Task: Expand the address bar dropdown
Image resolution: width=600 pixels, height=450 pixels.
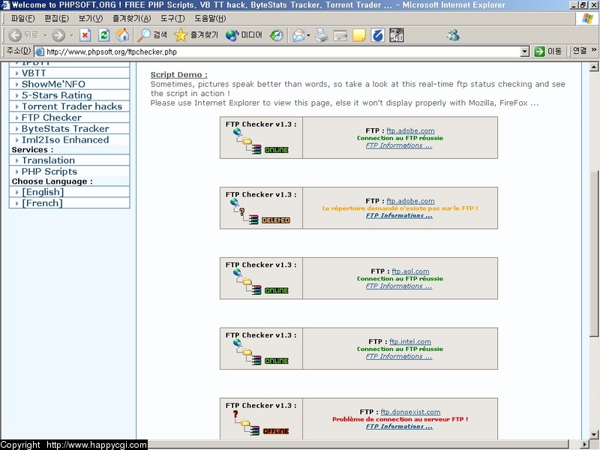Action: click(x=525, y=51)
